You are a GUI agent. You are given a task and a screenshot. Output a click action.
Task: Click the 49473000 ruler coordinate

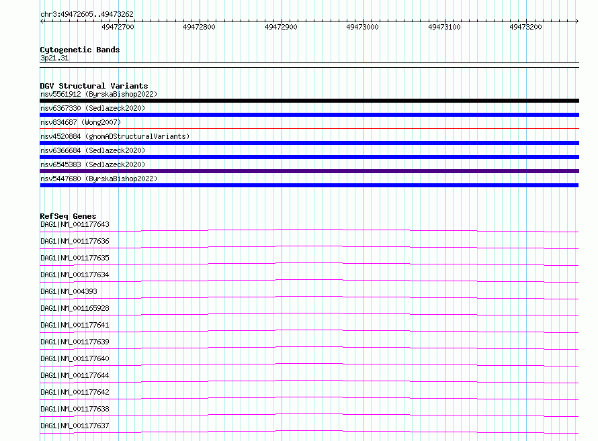362,27
